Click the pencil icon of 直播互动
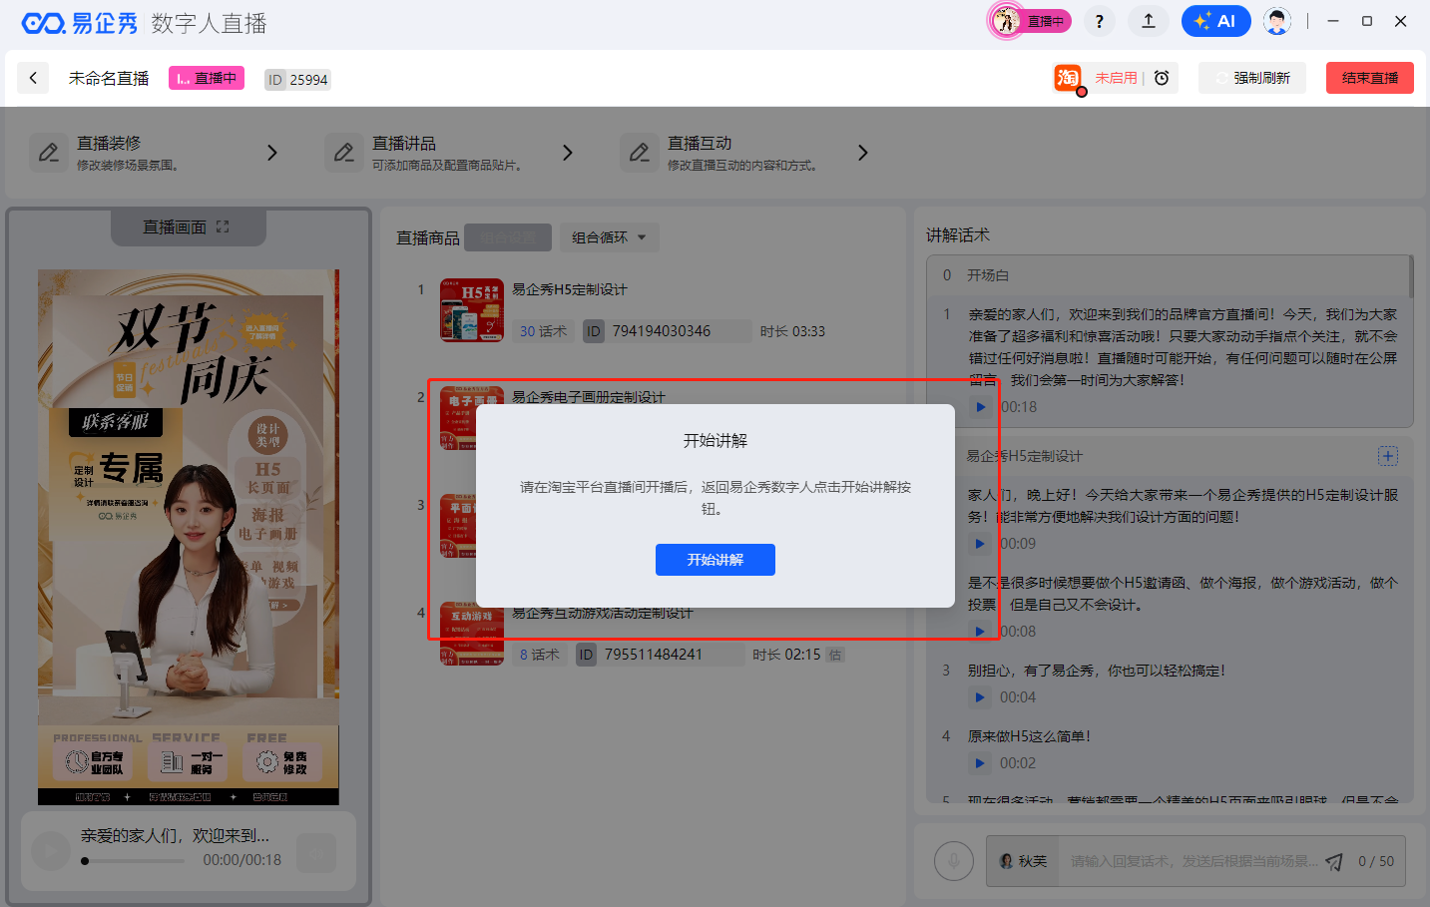Image resolution: width=1430 pixels, height=907 pixels. (x=640, y=153)
